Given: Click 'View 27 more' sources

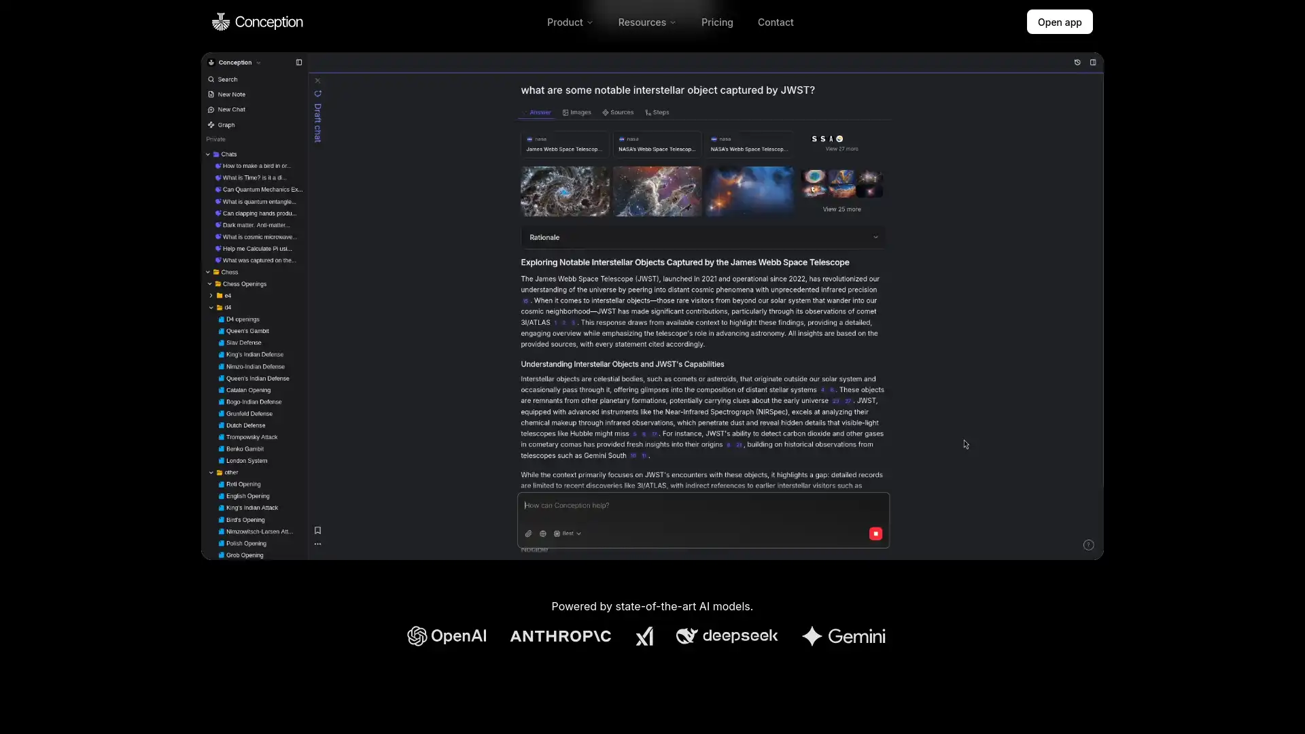Looking at the screenshot, I should click(841, 149).
